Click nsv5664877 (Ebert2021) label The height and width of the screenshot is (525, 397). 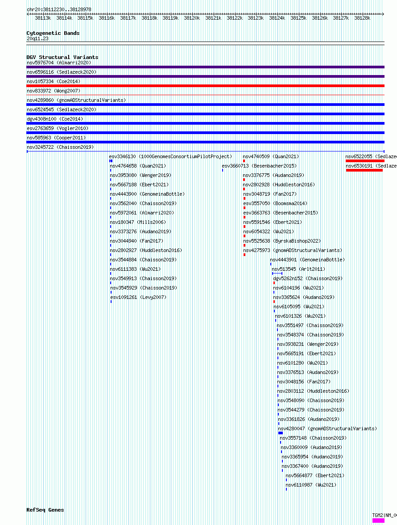[x=315, y=475]
